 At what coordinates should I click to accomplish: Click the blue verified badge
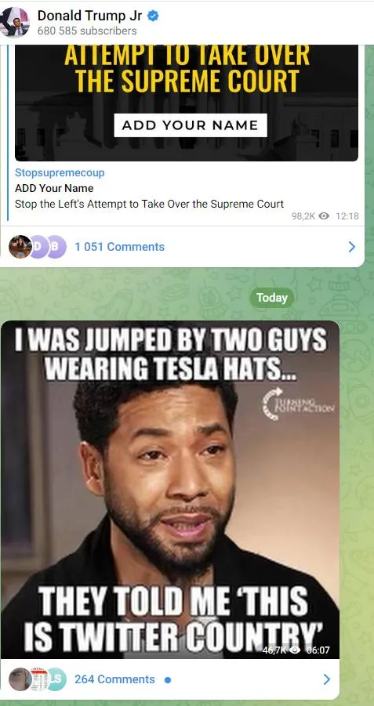click(153, 16)
